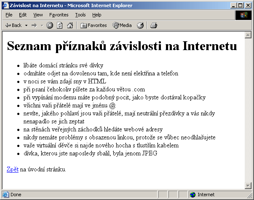Click the Internet Explorer icon in title bar
254x200 pixels.
[x=5, y=5]
